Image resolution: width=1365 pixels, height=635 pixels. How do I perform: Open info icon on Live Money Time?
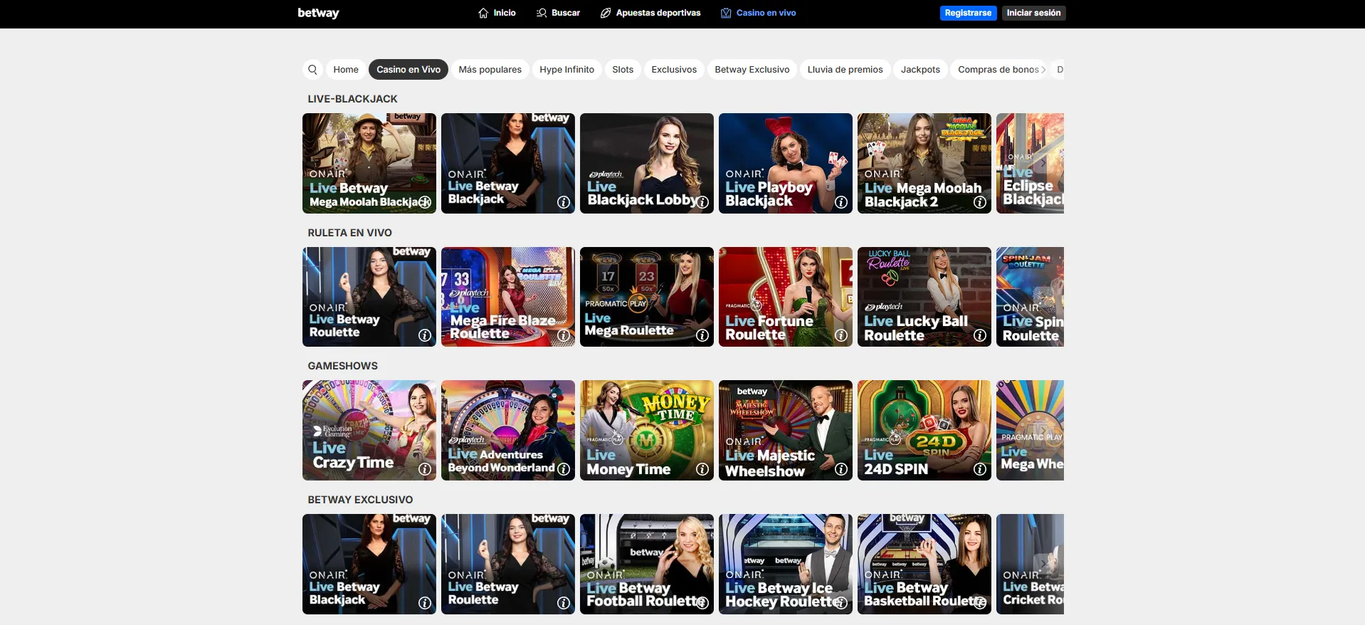(702, 469)
